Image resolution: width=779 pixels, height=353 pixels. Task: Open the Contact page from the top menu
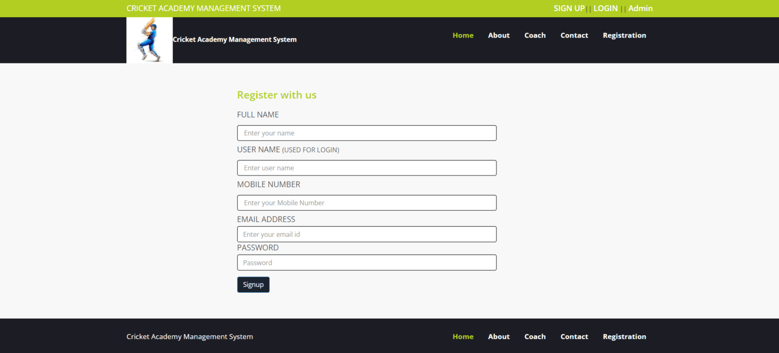click(574, 35)
